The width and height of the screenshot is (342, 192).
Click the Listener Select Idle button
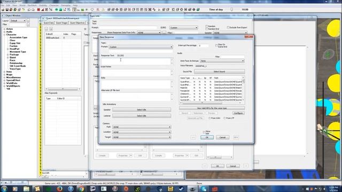click(142, 116)
